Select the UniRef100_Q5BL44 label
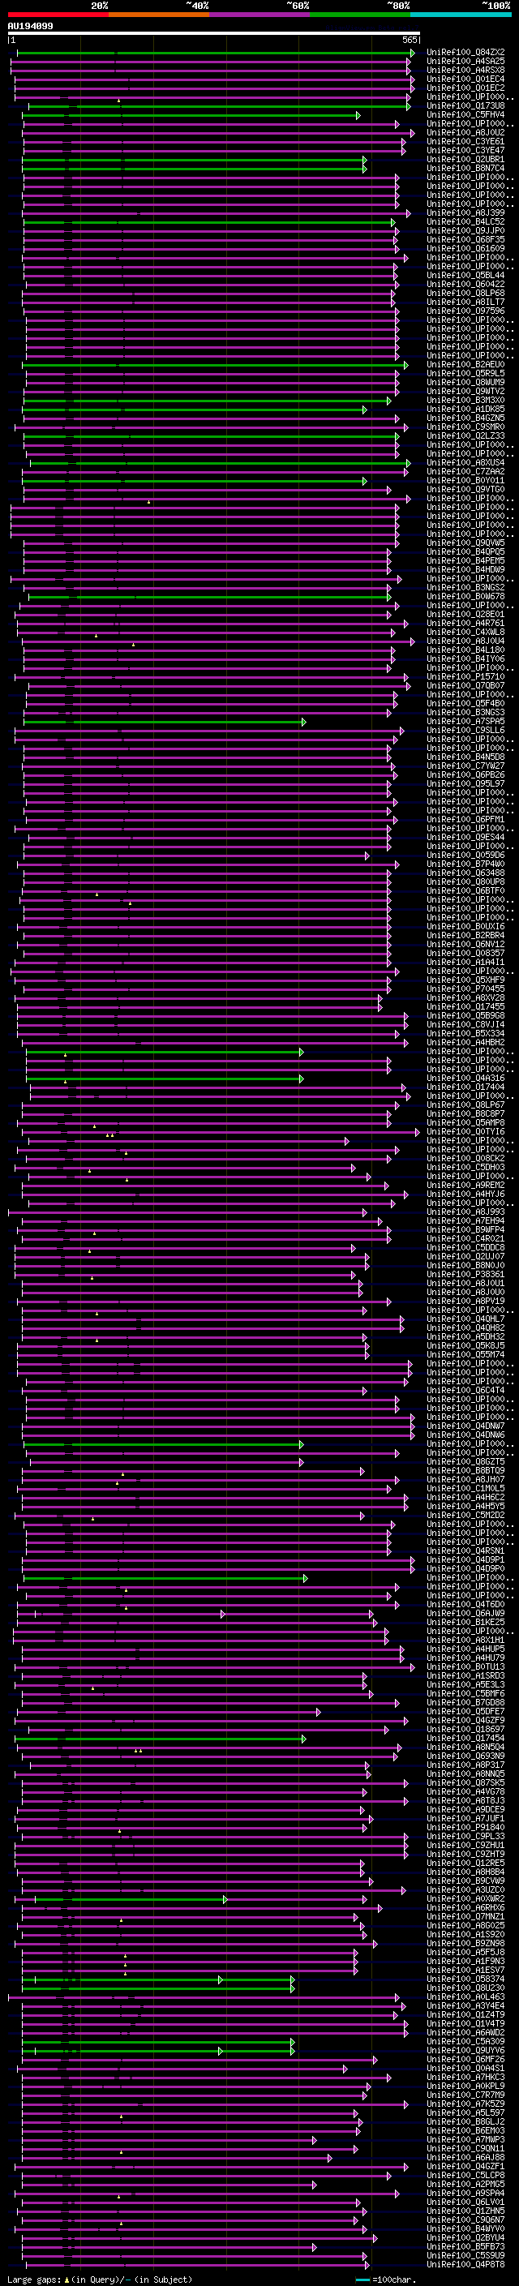Screen dimensions: 519x2286 coord(465,275)
